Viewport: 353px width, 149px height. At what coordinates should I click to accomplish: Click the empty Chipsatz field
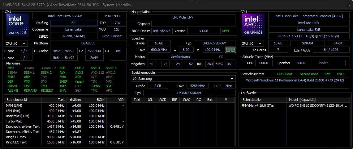pyautogui.click(x=193, y=24)
